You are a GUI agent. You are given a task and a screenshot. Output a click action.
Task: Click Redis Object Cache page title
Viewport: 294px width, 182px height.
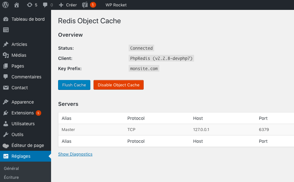click(x=89, y=21)
